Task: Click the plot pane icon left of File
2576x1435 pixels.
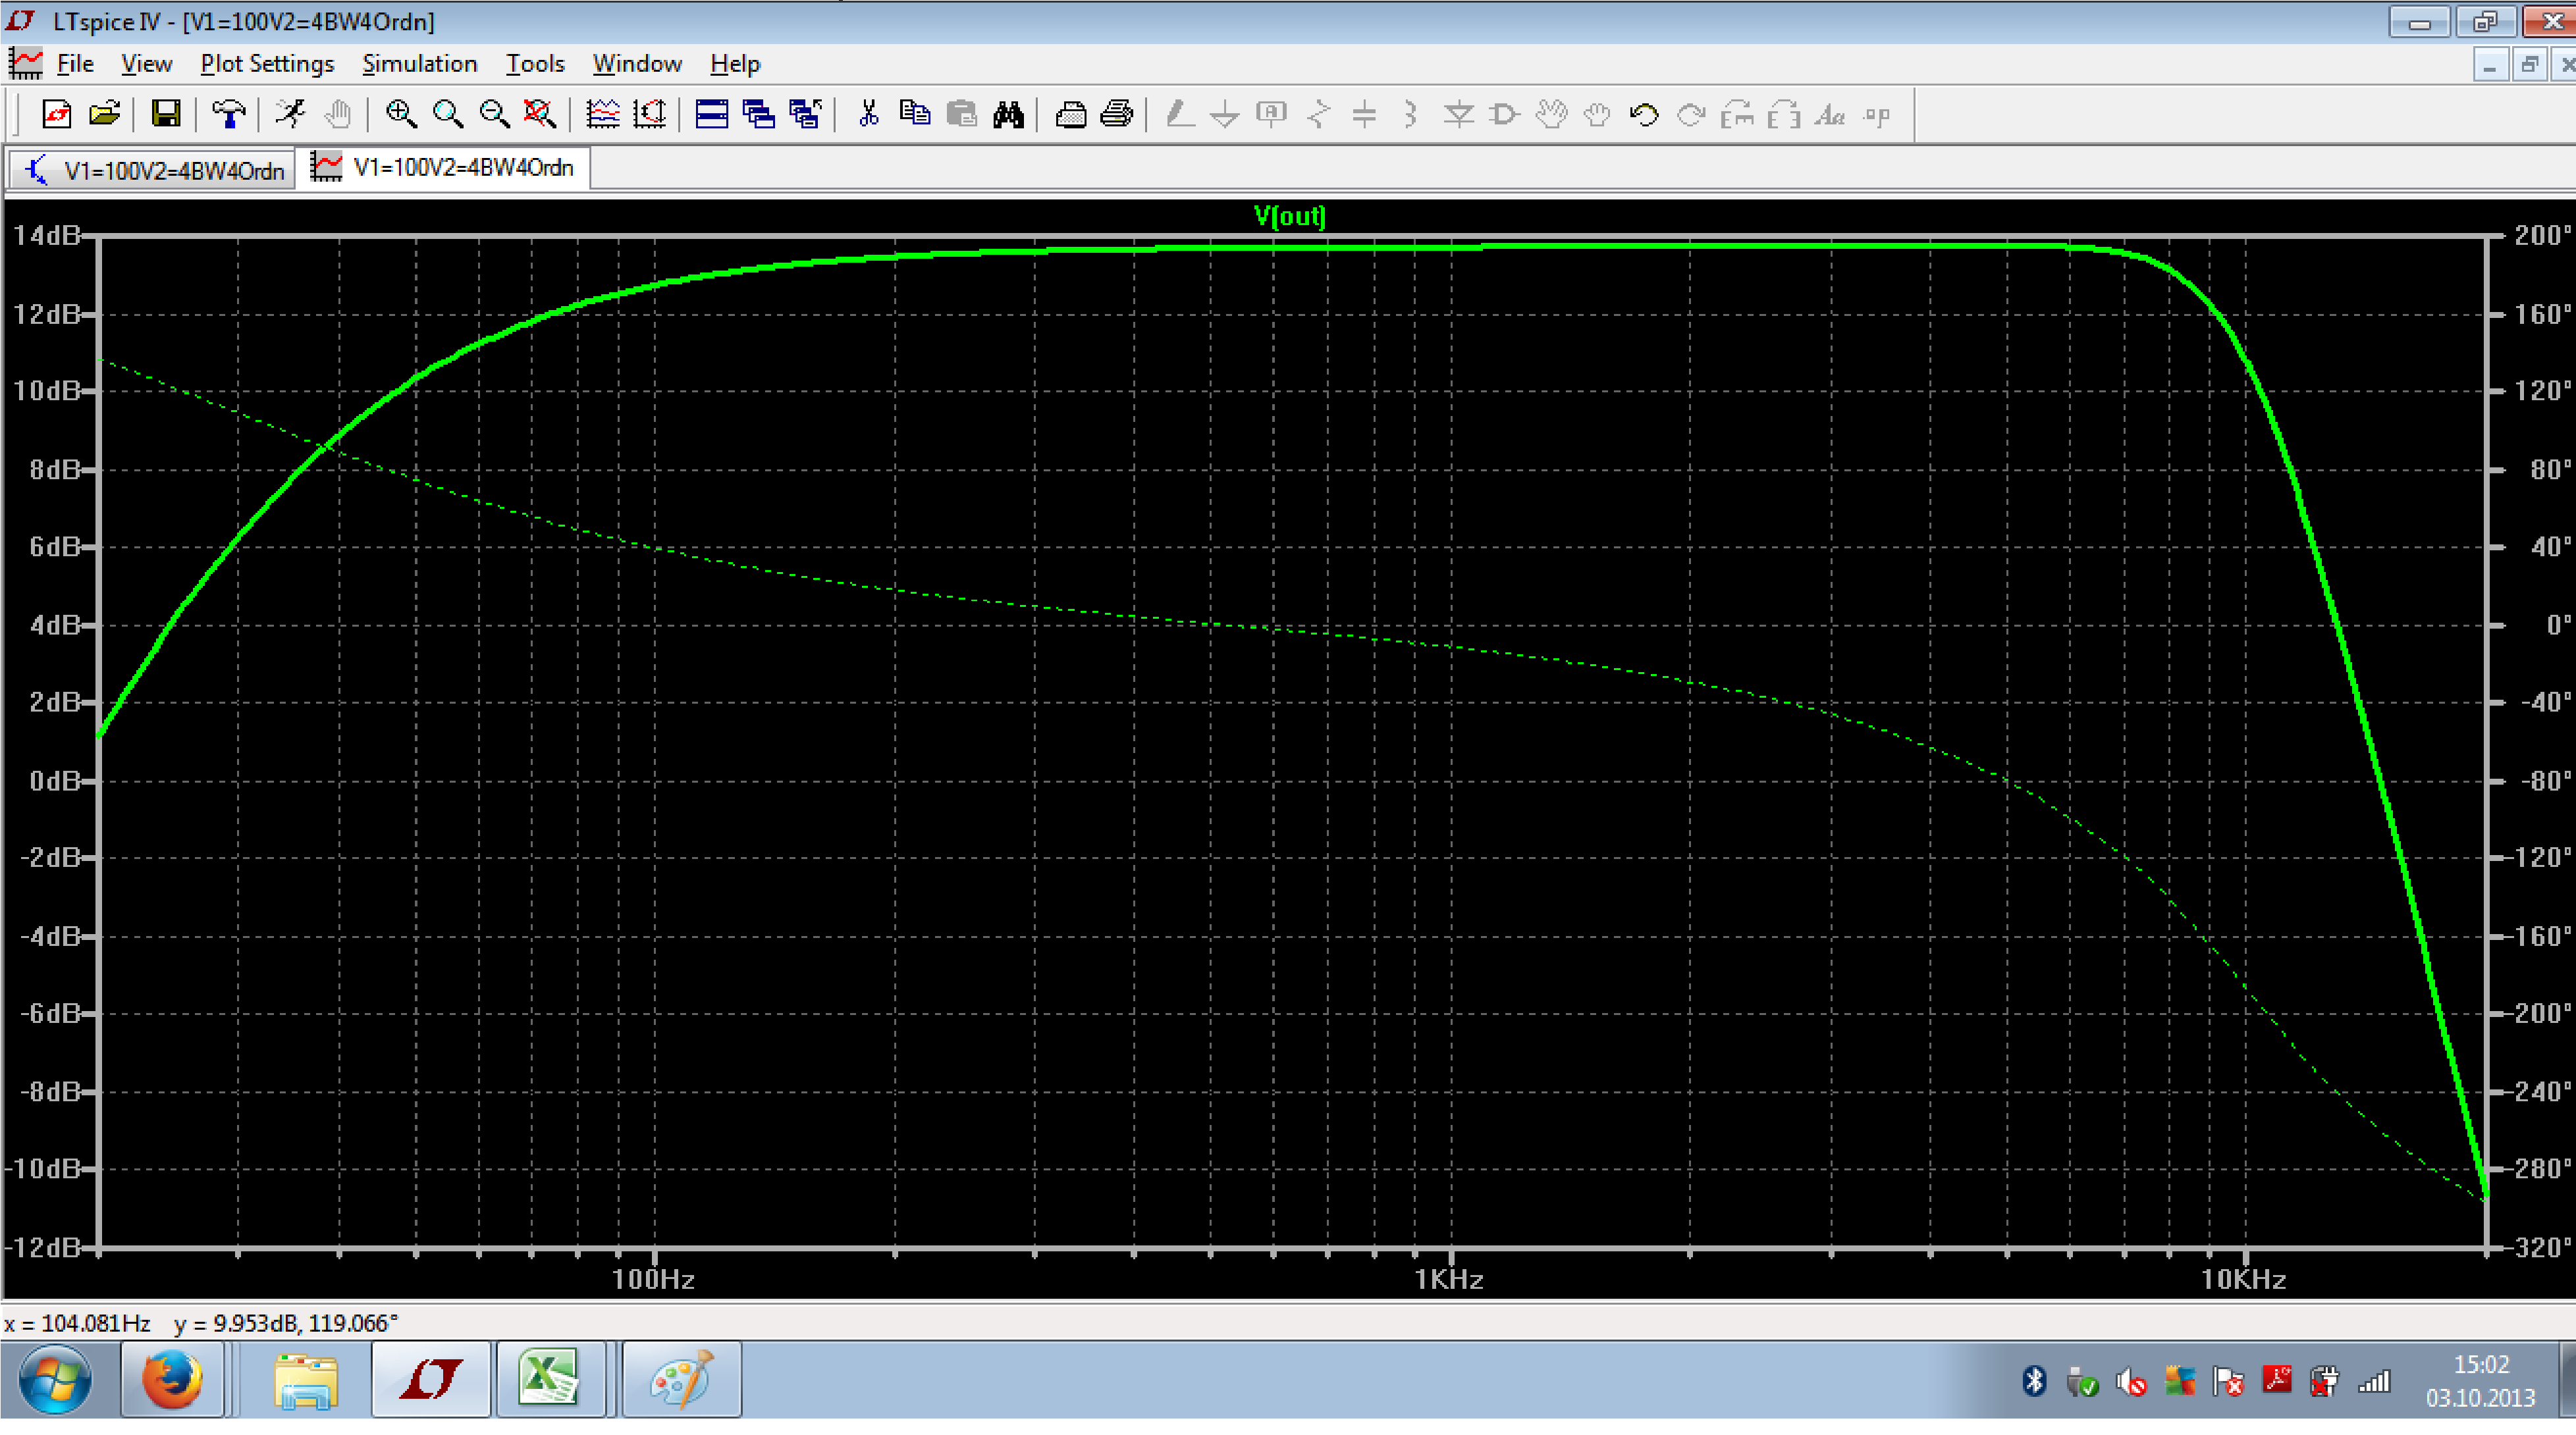Action: tap(25, 64)
